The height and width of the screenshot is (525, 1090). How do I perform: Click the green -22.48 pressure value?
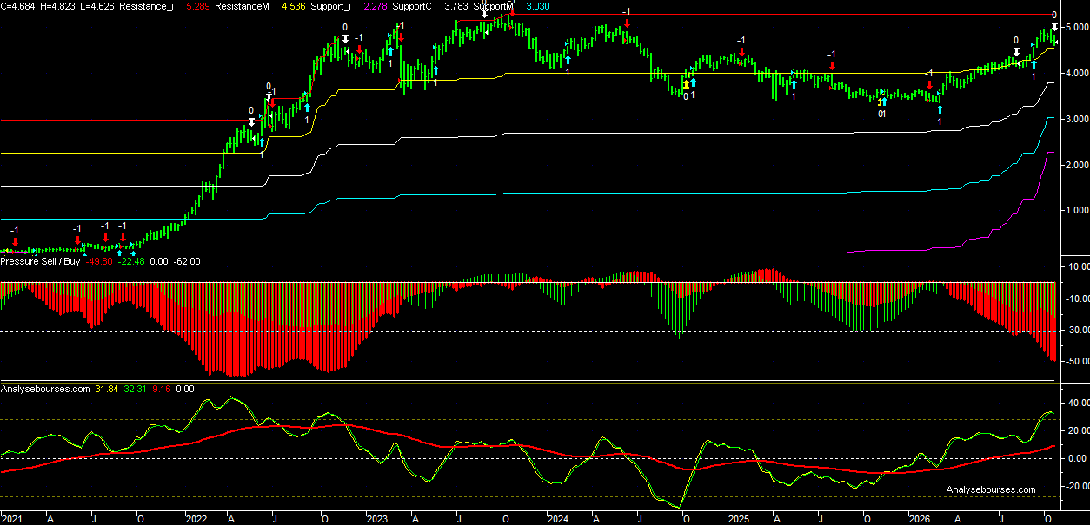[132, 261]
